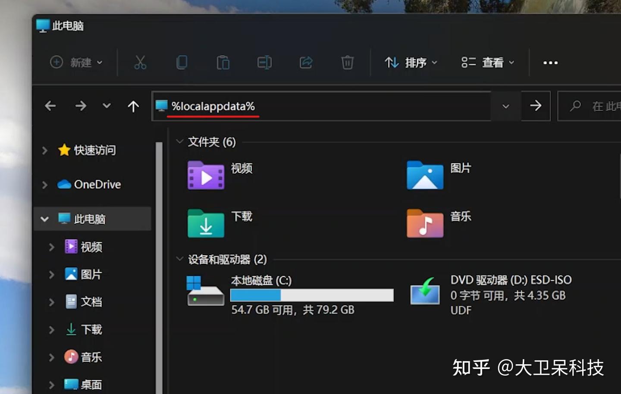Click the Copy icon in toolbar

pos(182,63)
